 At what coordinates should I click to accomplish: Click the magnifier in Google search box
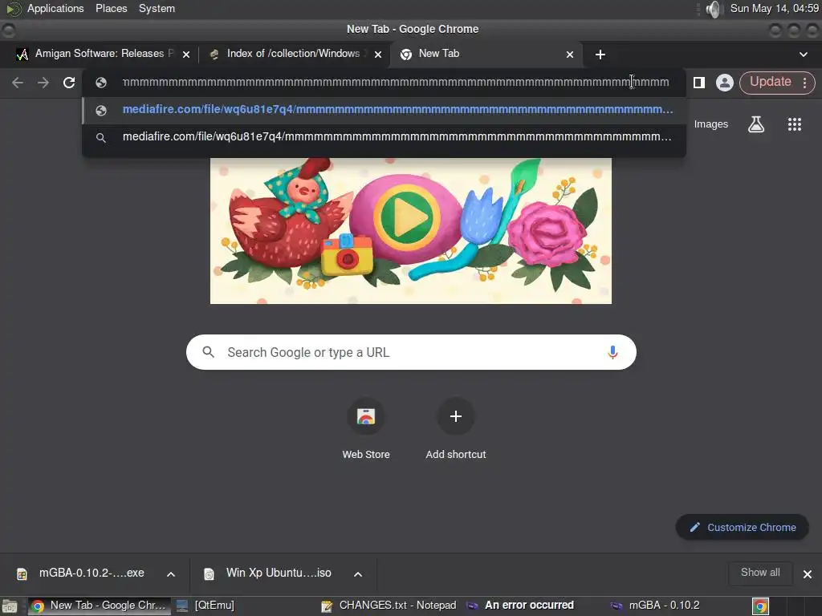[x=208, y=352]
